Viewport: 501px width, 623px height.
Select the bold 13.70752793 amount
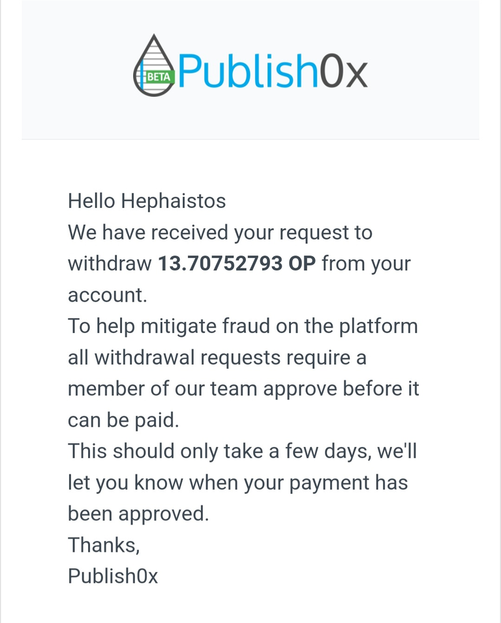[220, 263]
